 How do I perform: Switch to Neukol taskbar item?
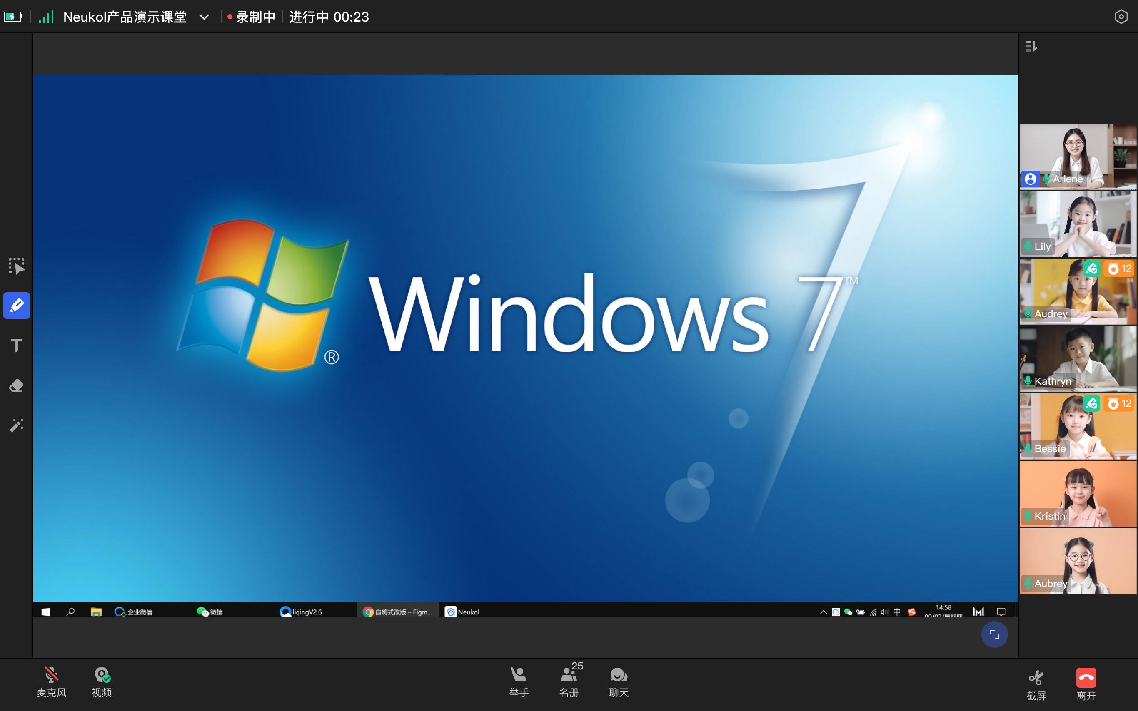click(462, 612)
